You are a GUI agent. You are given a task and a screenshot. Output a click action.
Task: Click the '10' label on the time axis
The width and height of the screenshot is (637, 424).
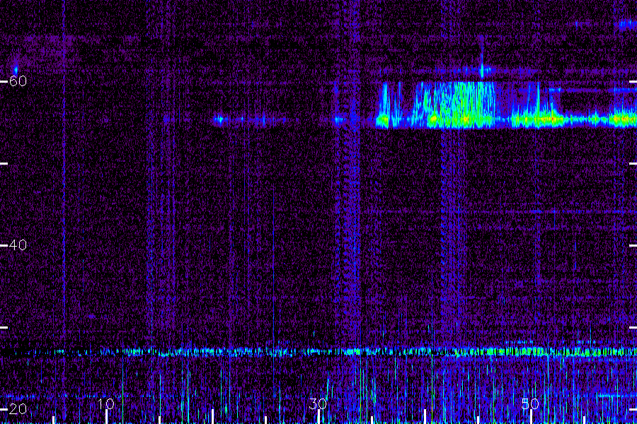tap(106, 404)
